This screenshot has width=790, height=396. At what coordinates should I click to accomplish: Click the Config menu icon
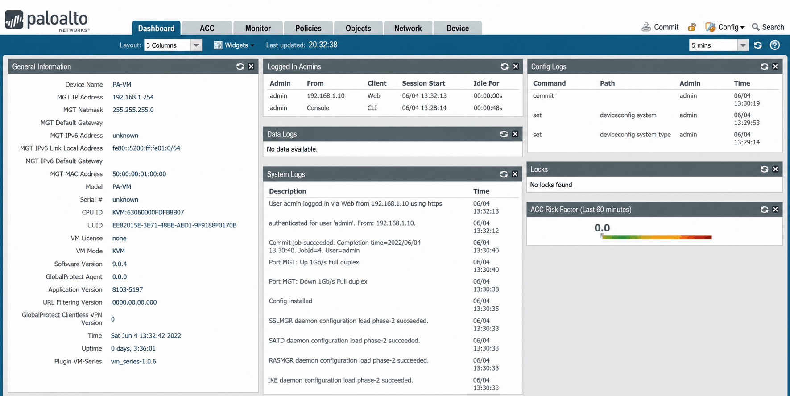pos(710,27)
